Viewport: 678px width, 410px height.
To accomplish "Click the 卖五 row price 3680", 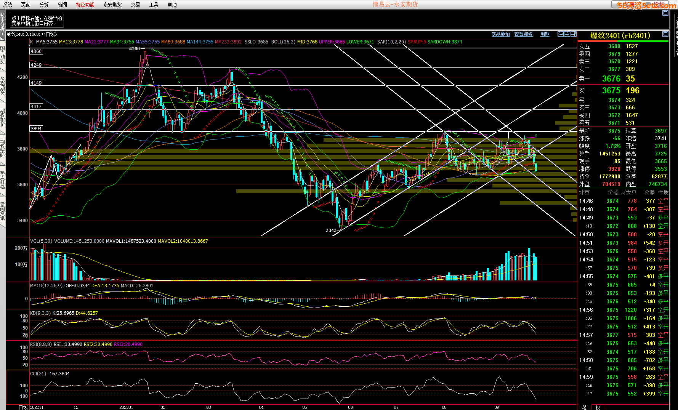I will [614, 46].
